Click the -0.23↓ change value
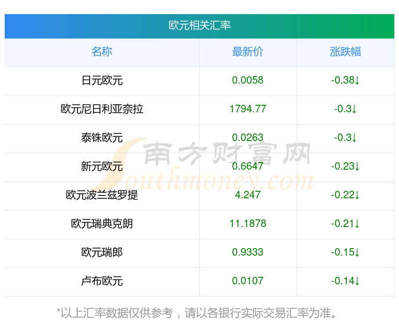Viewport: 399px width, 328px height. click(x=345, y=166)
